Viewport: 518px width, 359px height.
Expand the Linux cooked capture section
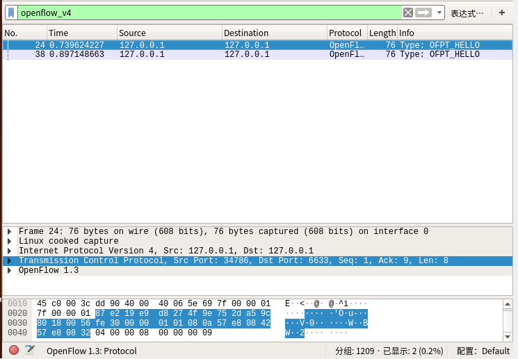coord(10,241)
